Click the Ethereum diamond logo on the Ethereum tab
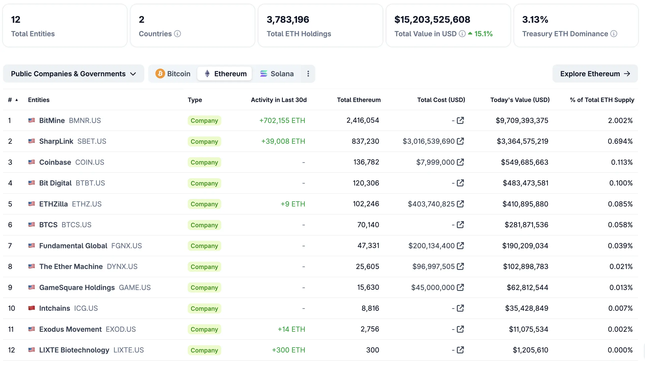Image resolution: width=645 pixels, height=368 pixels. point(207,73)
